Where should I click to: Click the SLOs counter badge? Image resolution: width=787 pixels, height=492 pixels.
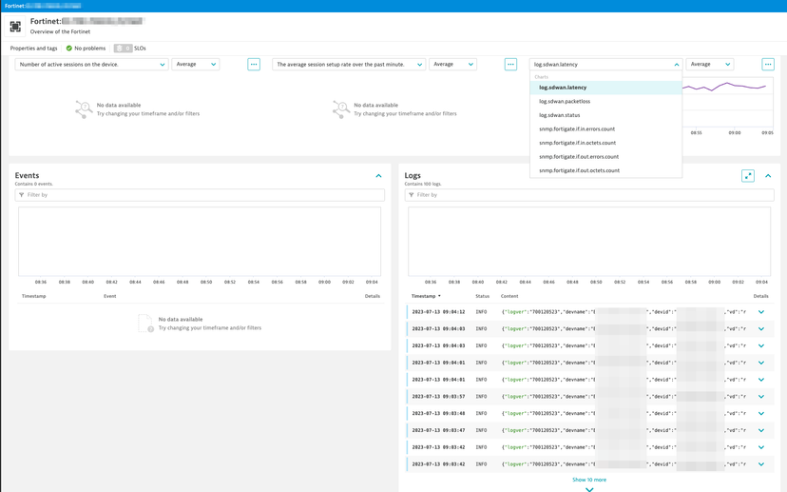click(x=123, y=49)
